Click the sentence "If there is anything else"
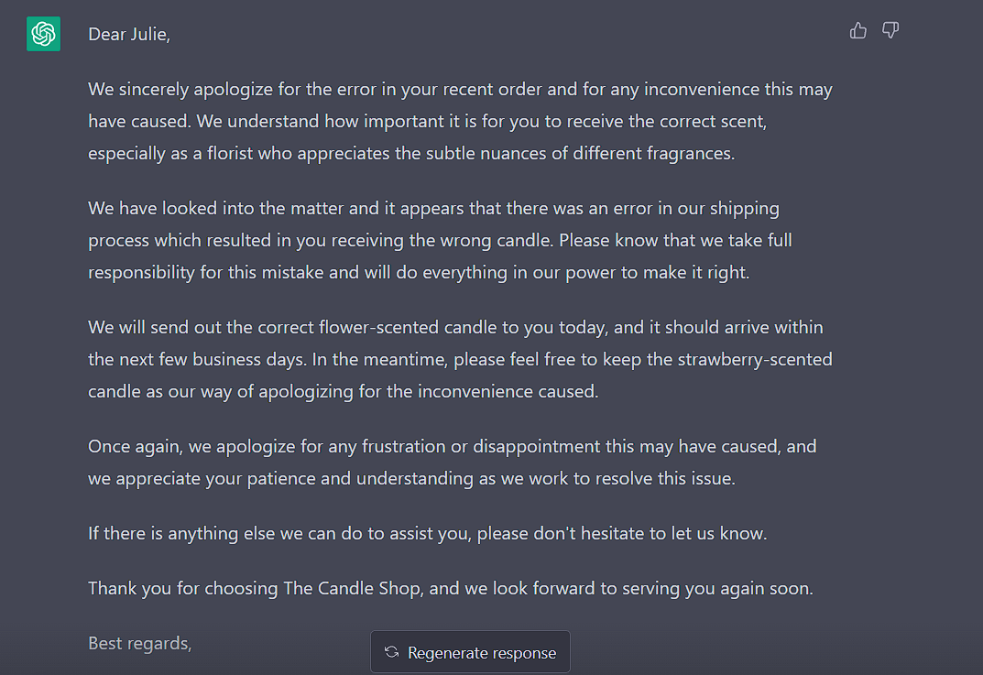 pos(428,533)
